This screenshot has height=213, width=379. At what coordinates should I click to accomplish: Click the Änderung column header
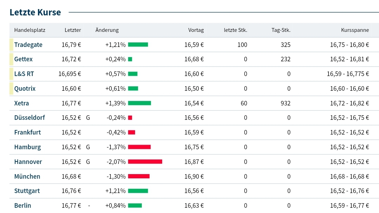(x=107, y=30)
